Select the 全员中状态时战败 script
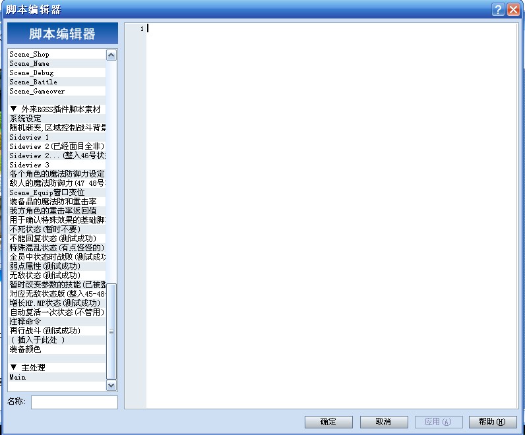Screen dimensions: 525x435 pos(57,257)
